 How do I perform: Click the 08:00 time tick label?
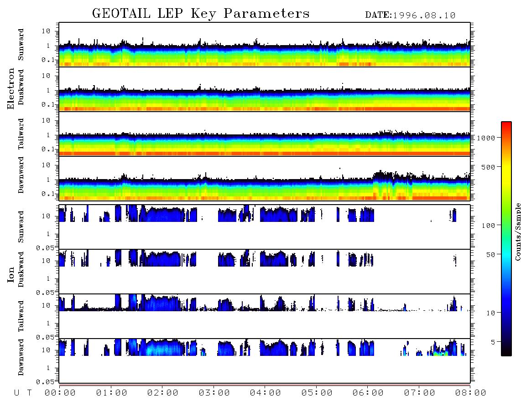pyautogui.click(x=471, y=393)
